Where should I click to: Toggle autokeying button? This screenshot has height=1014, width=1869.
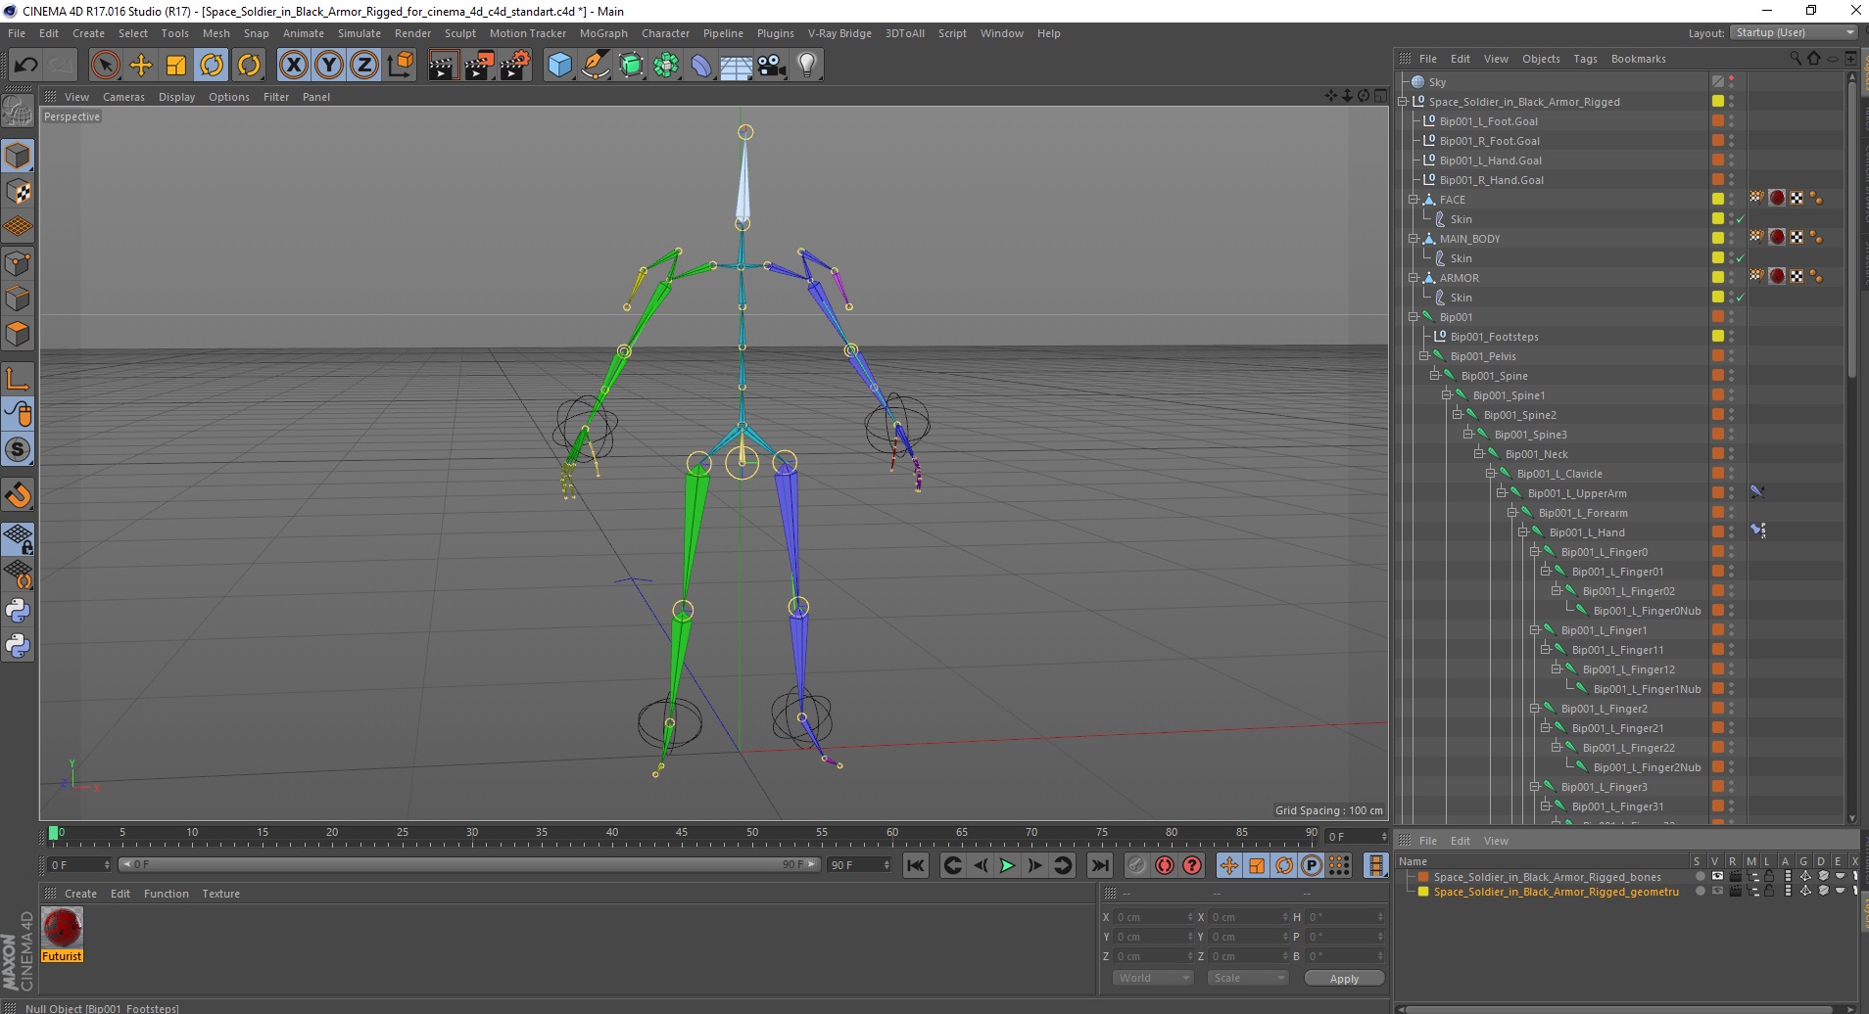[x=1165, y=865]
